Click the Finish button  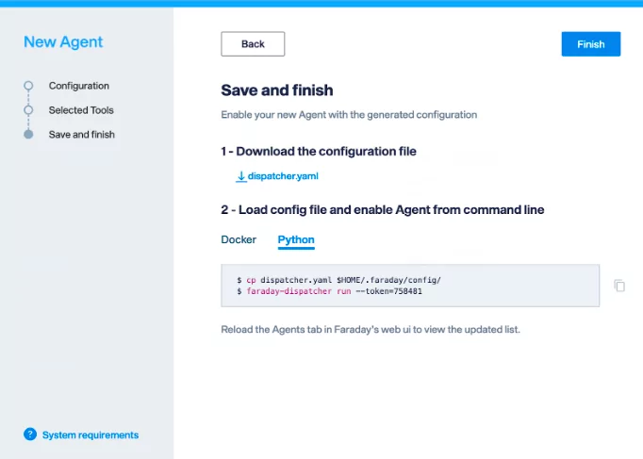[x=591, y=44]
